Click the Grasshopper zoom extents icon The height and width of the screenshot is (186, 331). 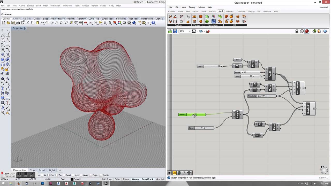[x=194, y=31]
